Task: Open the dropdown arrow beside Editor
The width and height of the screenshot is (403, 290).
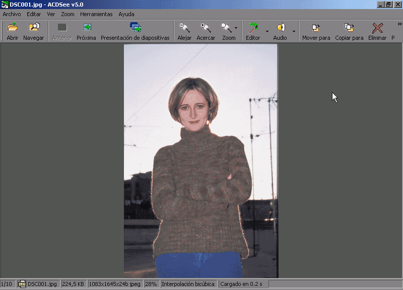Action: (267, 31)
